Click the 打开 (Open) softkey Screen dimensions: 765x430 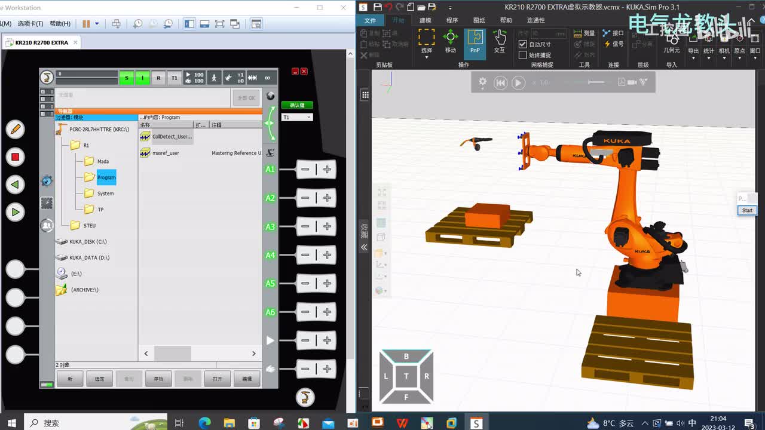[x=217, y=379]
